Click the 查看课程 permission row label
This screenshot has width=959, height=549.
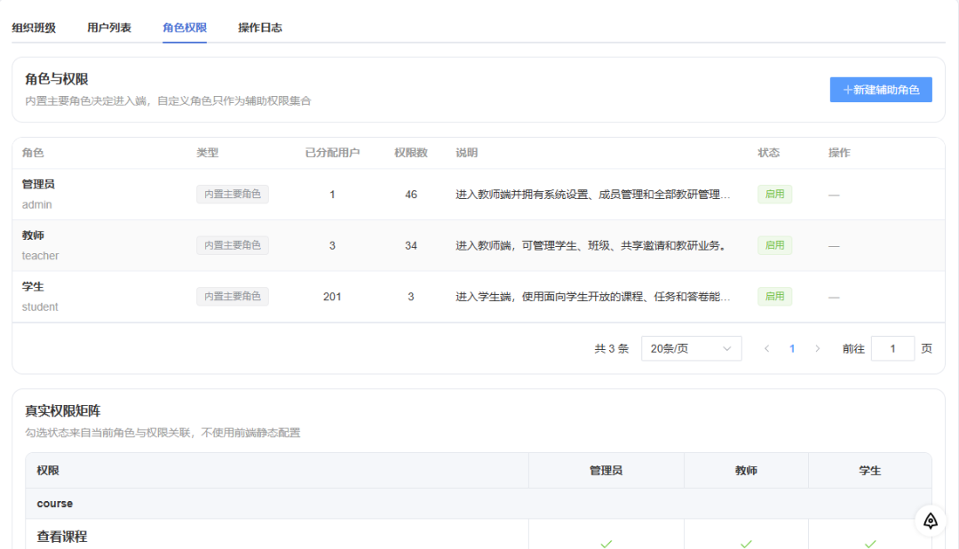pos(62,537)
